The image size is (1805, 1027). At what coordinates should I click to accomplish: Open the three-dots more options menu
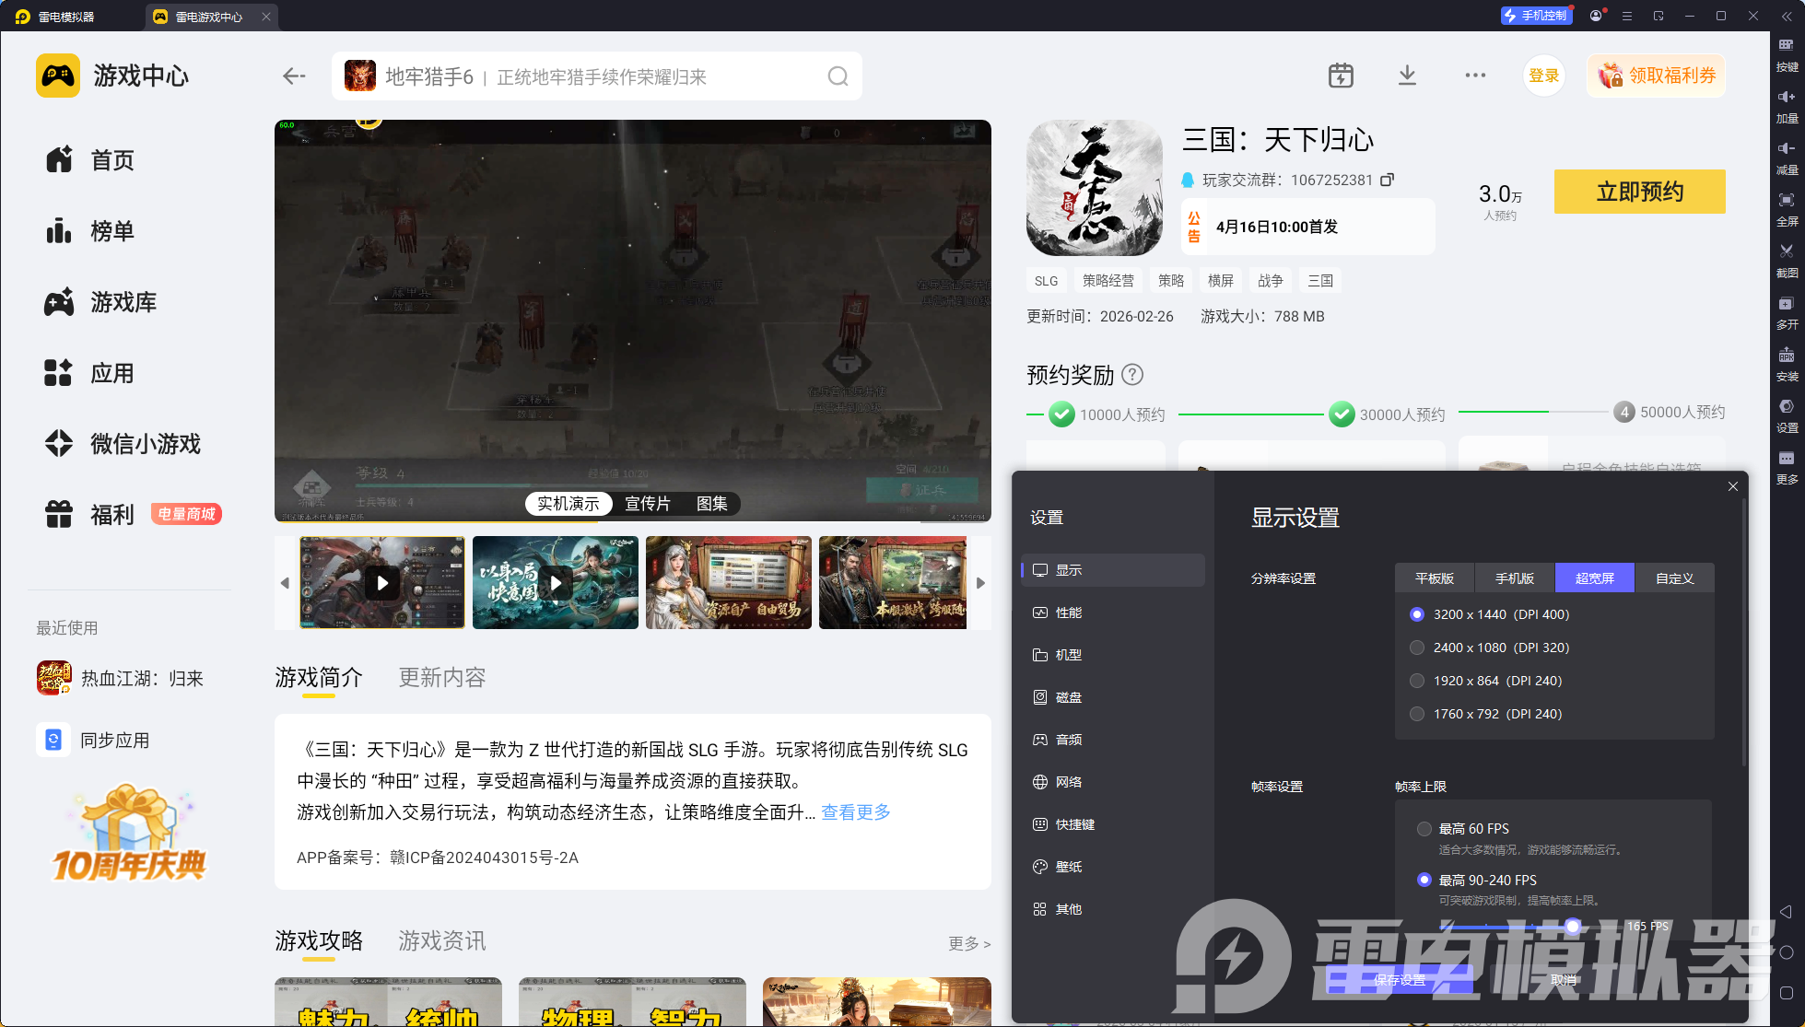(x=1475, y=76)
